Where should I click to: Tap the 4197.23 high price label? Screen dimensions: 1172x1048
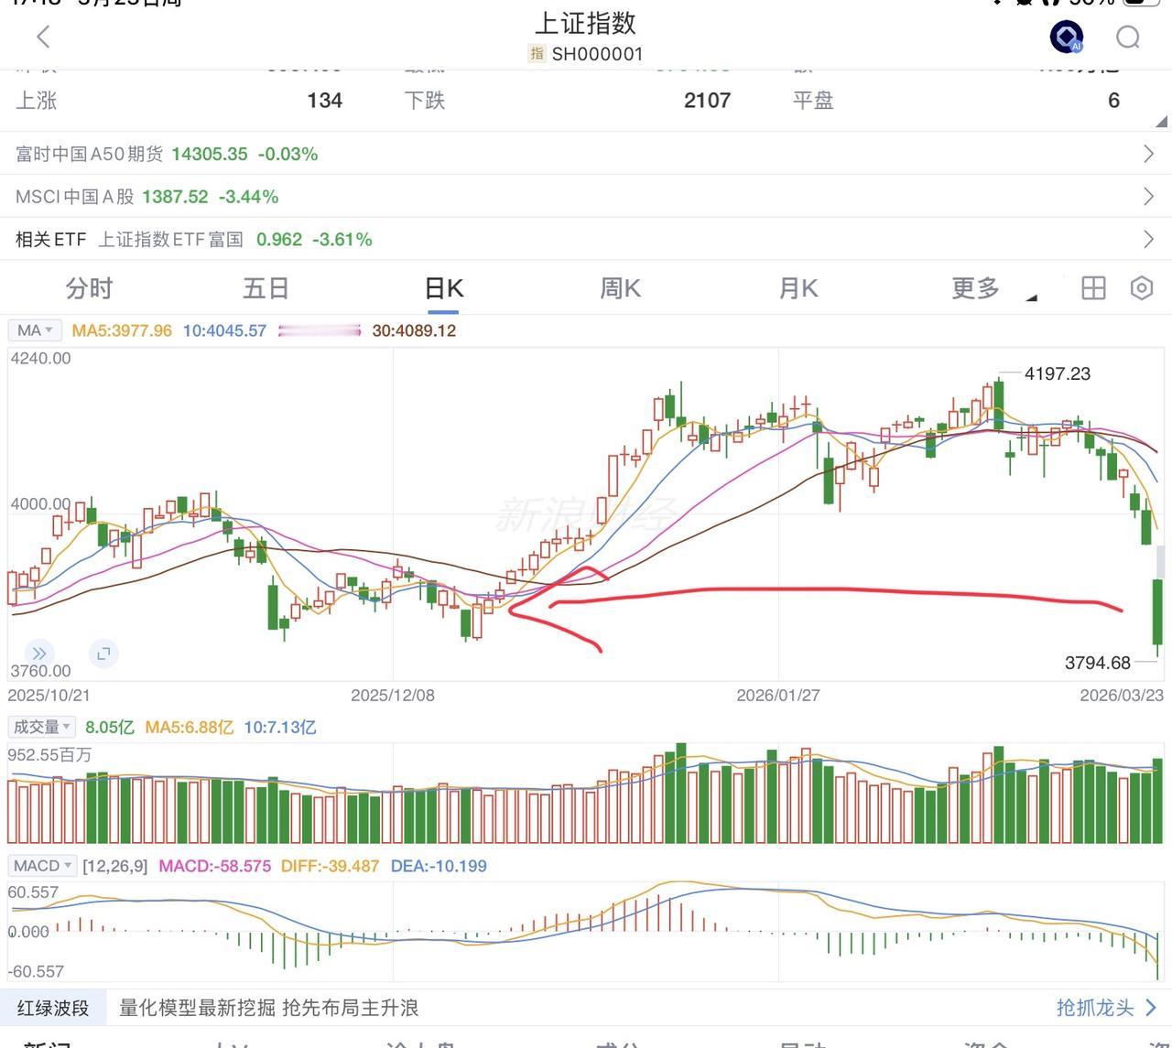1058,373
